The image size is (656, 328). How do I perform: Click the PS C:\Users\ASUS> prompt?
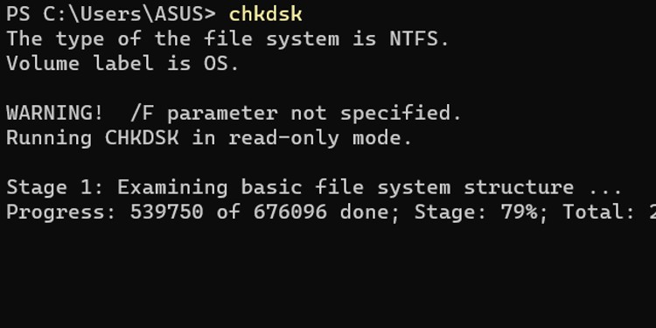(x=111, y=14)
